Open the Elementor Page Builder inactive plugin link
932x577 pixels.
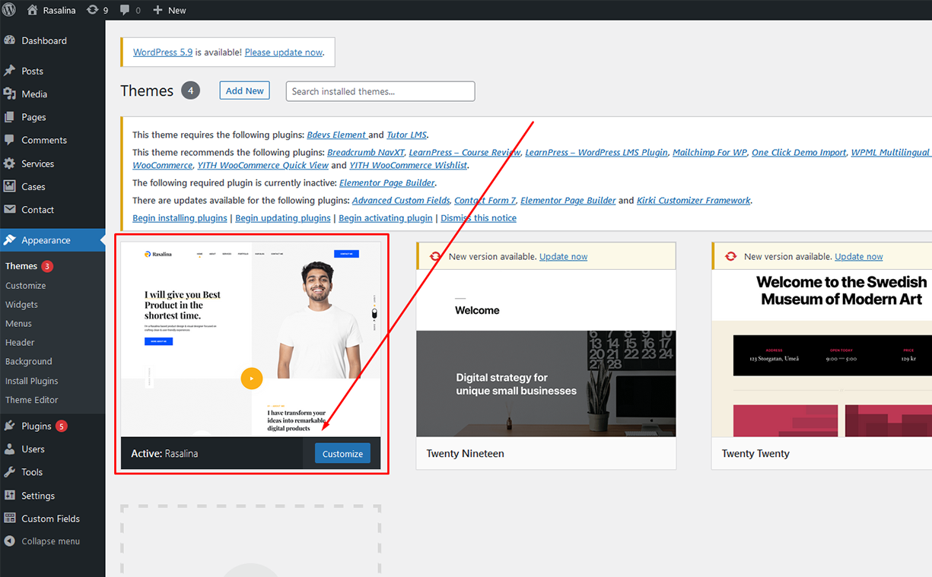[x=387, y=182]
